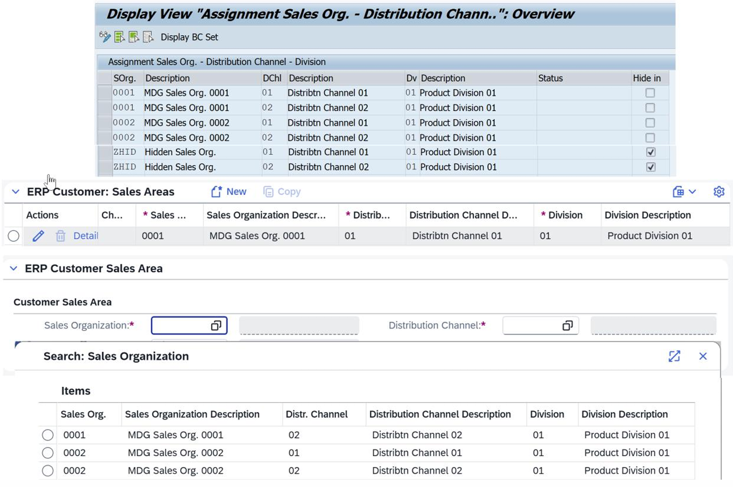
Task: Click the New button label
Action: point(236,191)
